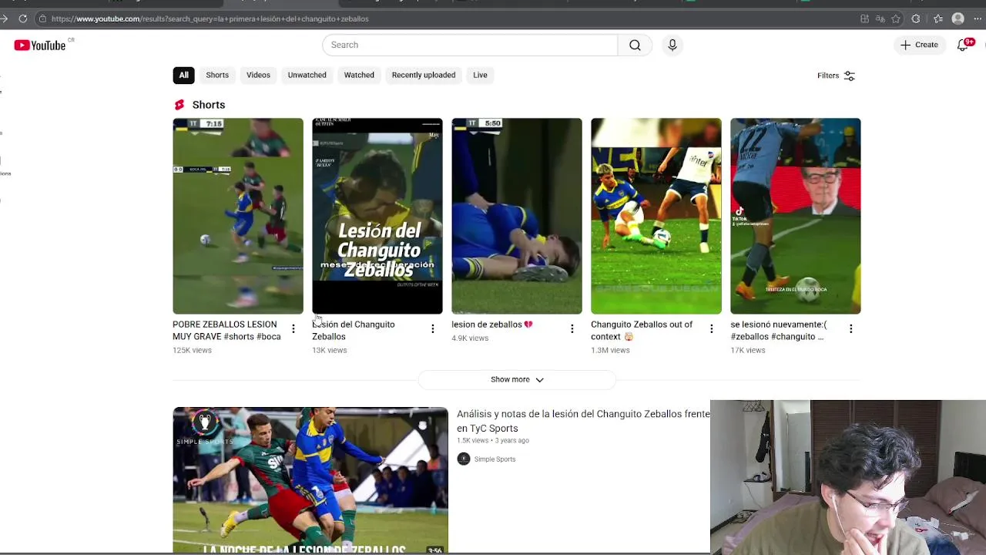Open the YouTube home logo

pos(39,45)
